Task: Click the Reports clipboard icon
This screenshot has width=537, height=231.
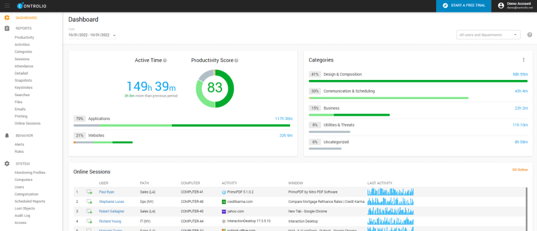Action: coord(7,29)
